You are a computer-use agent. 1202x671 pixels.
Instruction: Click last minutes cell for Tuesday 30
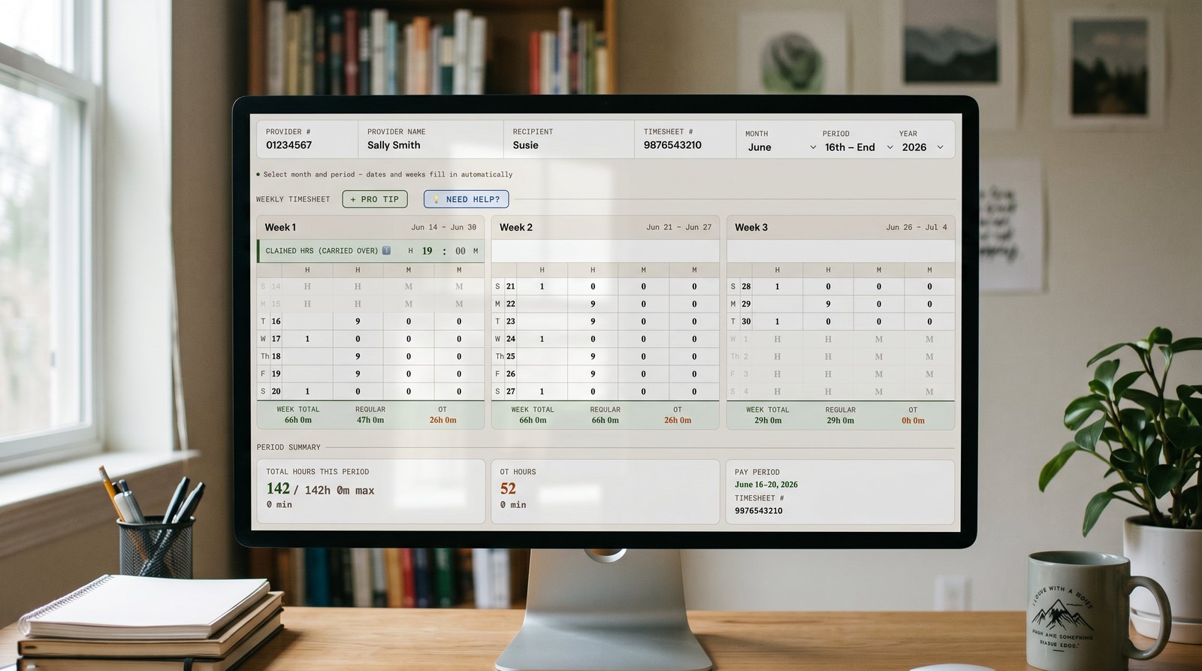pos(929,322)
